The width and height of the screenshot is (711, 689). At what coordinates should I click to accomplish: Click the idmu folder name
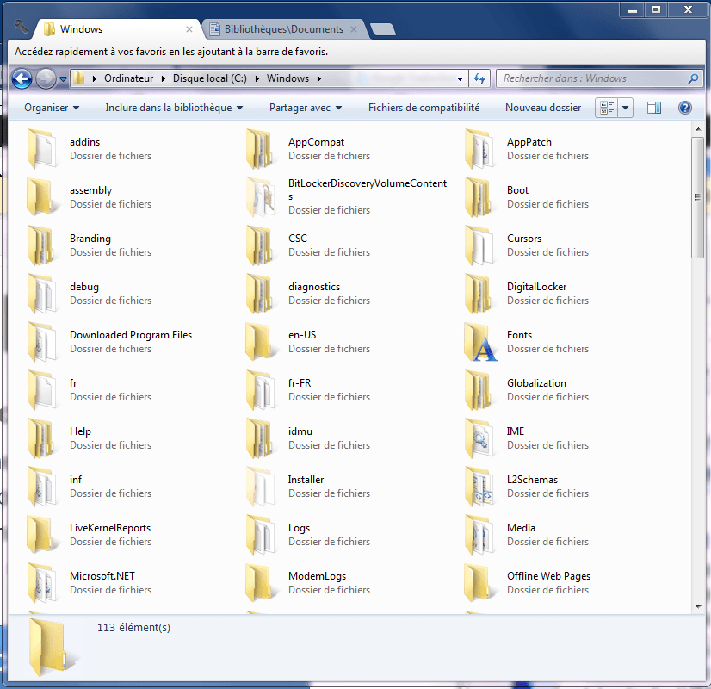(300, 431)
